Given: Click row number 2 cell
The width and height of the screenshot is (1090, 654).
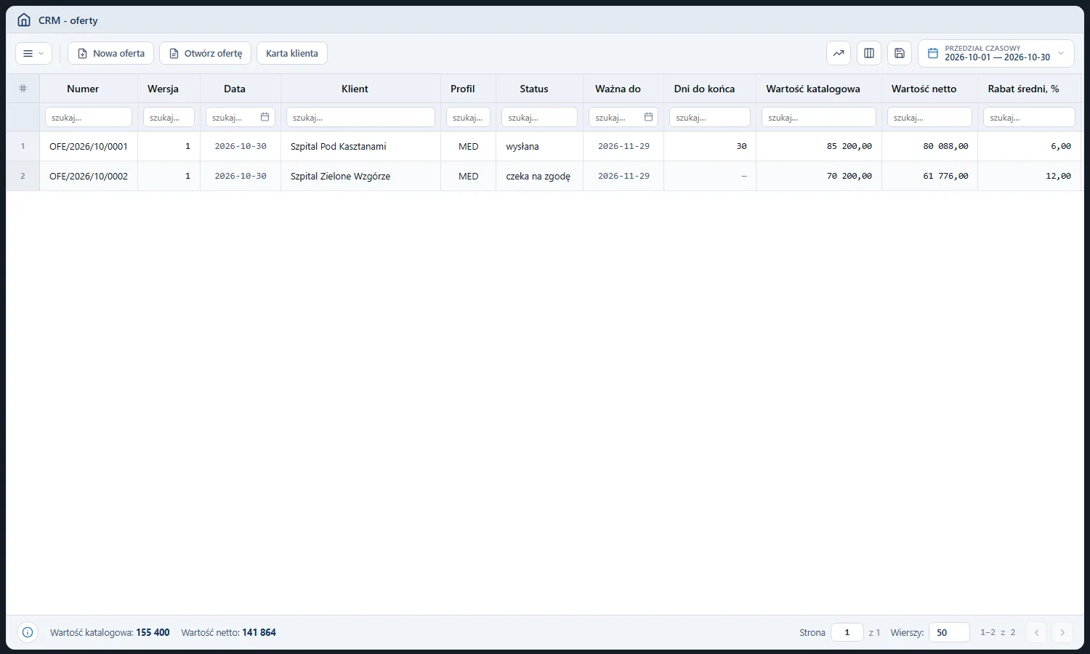Looking at the screenshot, I should [23, 176].
